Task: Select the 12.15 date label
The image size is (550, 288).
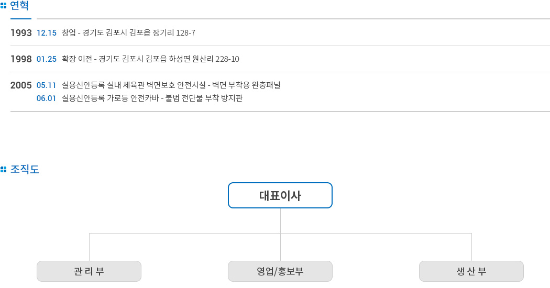Action: (46, 33)
